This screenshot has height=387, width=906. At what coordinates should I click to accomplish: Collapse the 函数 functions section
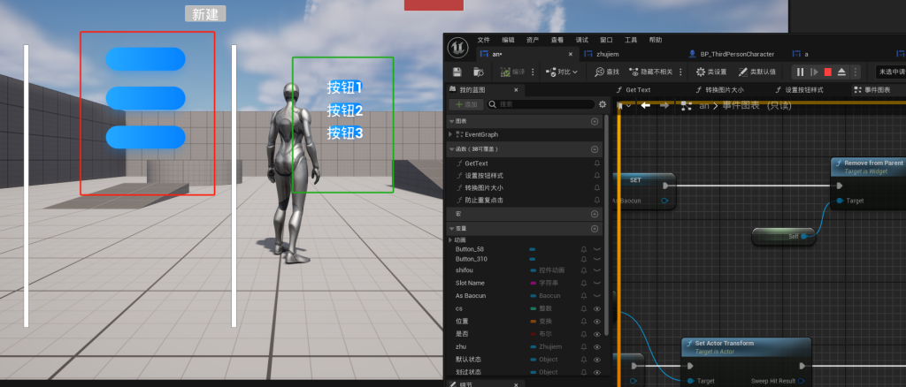coord(451,148)
